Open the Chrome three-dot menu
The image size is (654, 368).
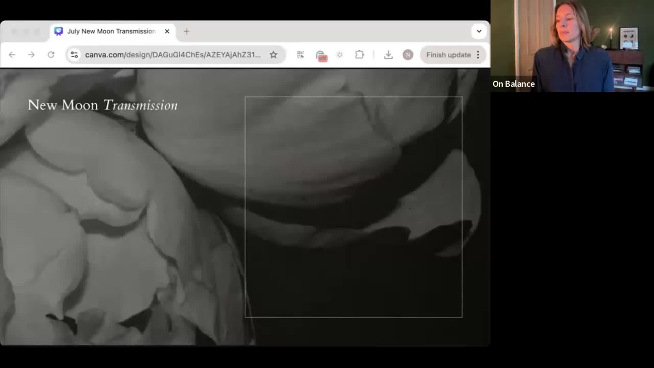pyautogui.click(x=478, y=55)
